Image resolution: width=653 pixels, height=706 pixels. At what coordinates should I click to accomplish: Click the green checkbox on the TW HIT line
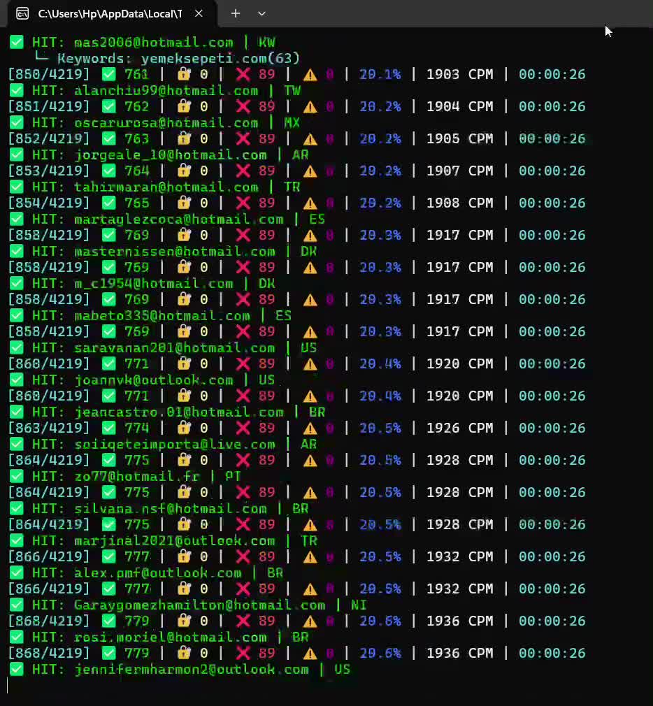[x=17, y=90]
